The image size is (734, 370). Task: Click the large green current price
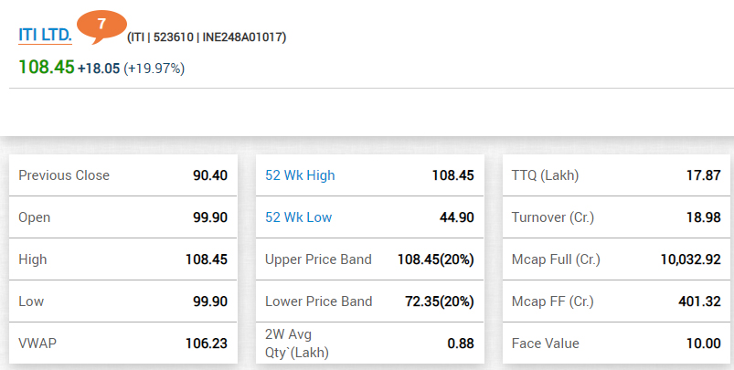[46, 68]
